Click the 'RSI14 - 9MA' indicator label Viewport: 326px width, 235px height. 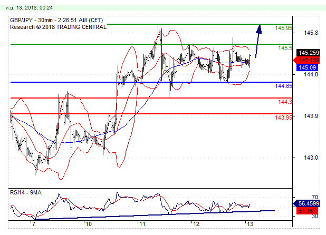[26, 192]
